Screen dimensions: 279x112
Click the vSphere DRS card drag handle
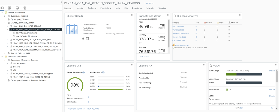(132, 65)
